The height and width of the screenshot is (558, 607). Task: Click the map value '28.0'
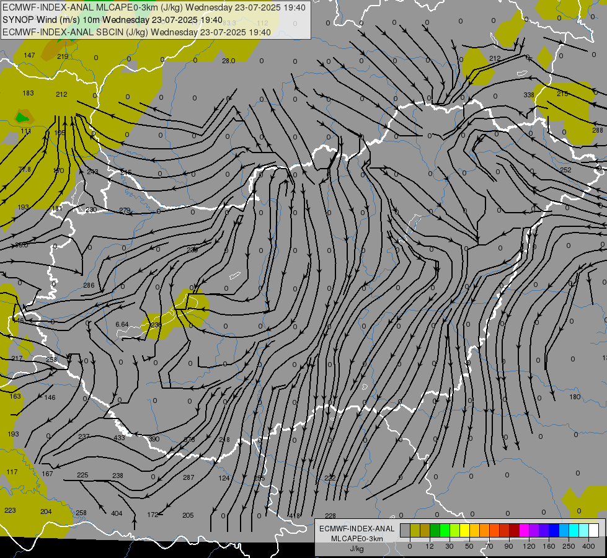(x=228, y=61)
